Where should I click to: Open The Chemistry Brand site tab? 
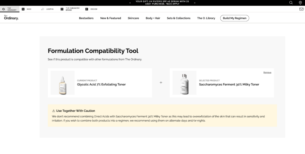[x=69, y=9]
